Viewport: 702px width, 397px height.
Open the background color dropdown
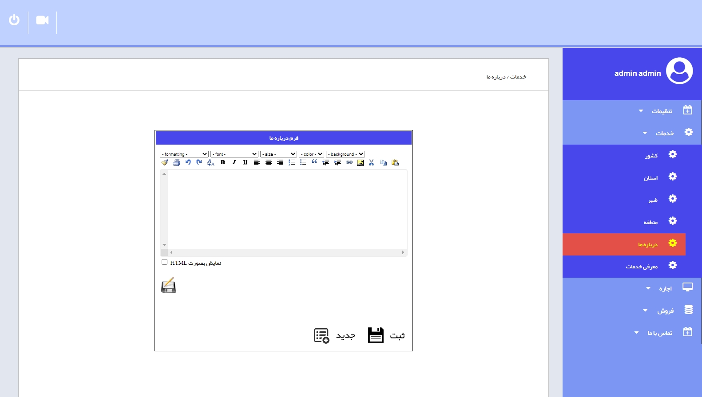[x=345, y=154]
